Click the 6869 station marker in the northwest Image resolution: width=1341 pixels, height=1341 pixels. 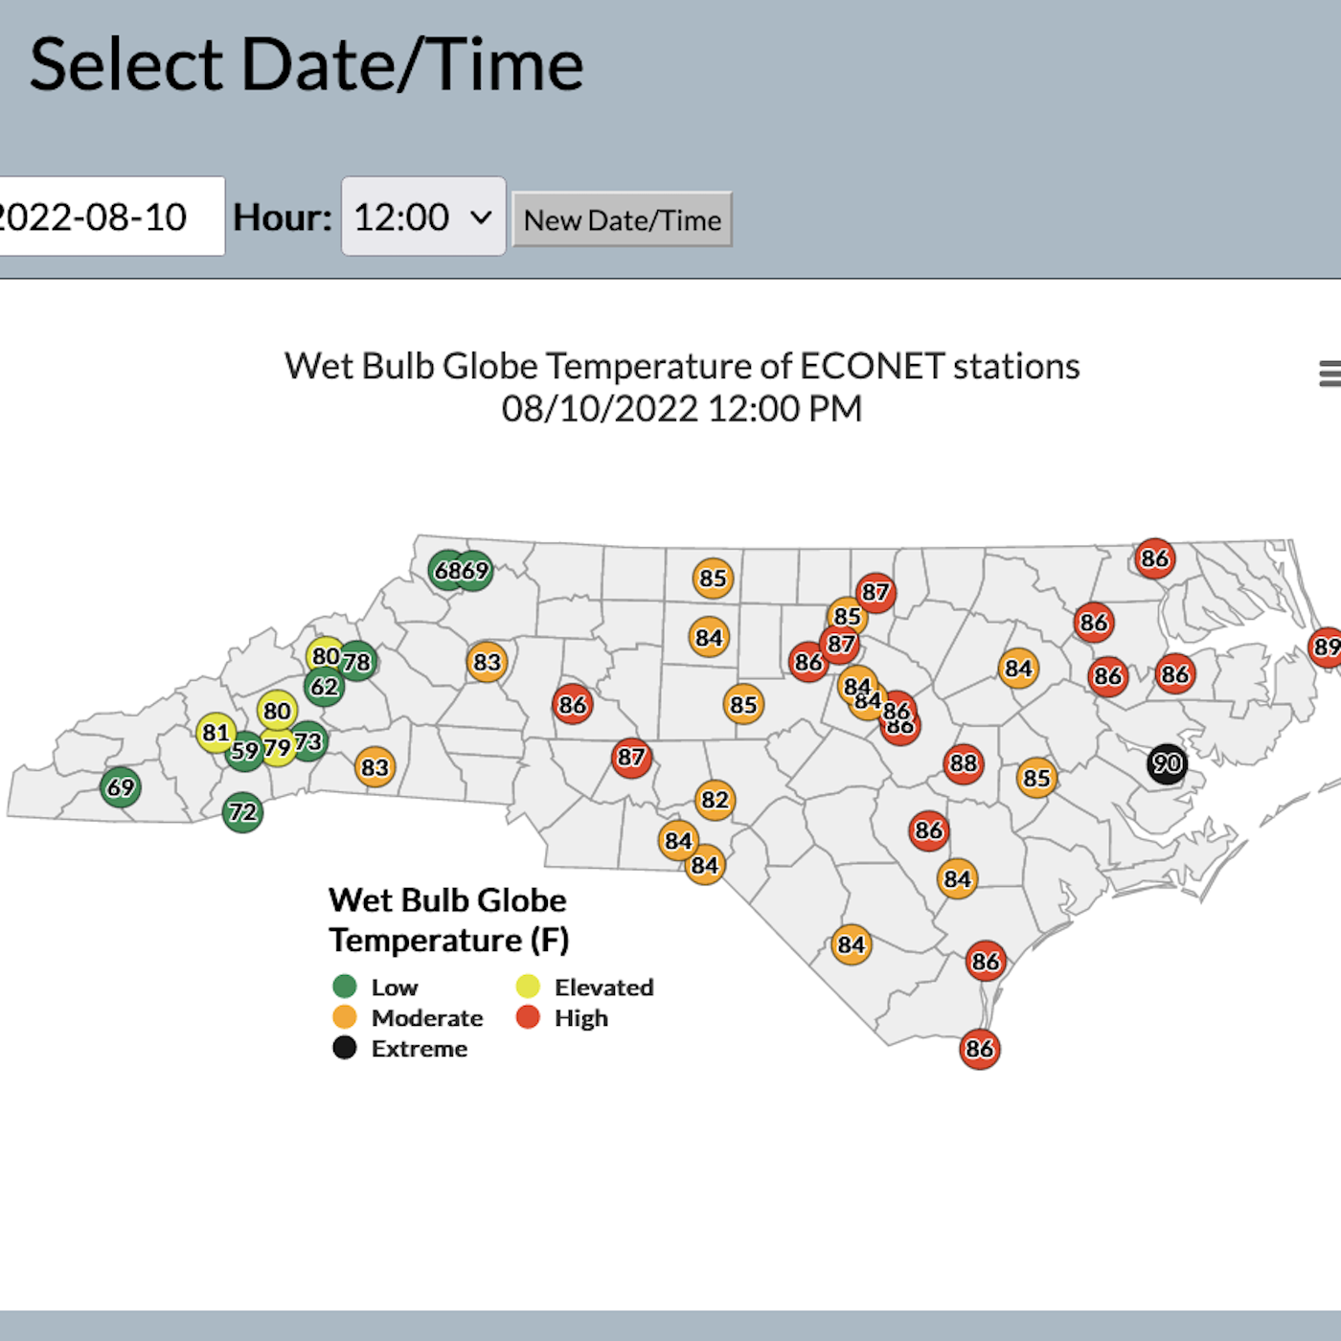pyautogui.click(x=460, y=568)
